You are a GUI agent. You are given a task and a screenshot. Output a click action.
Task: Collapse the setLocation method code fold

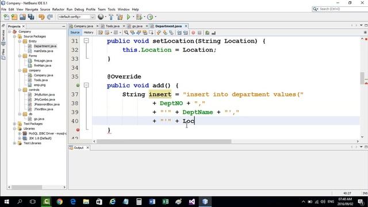pos(86,41)
